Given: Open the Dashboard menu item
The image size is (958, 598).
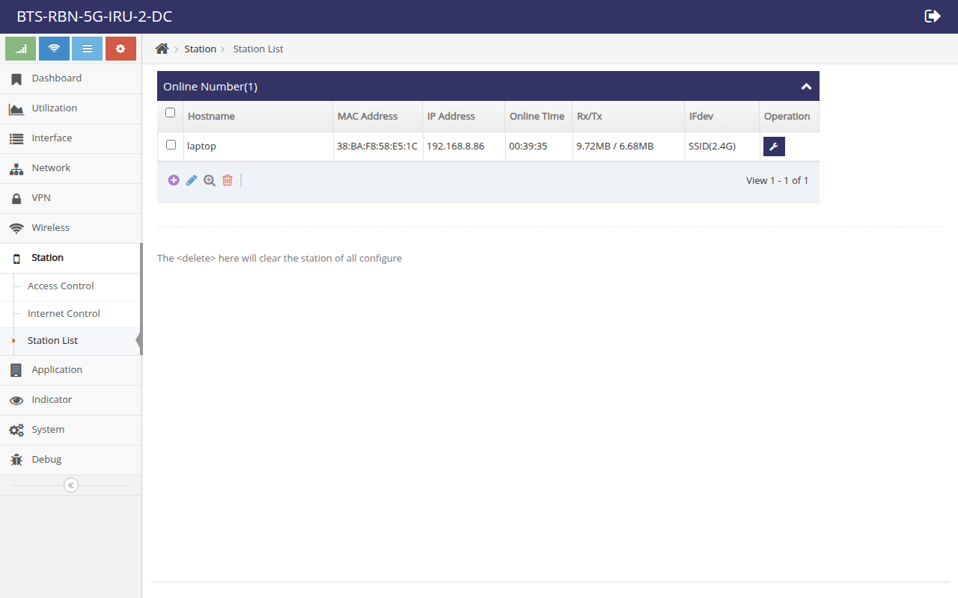Looking at the screenshot, I should point(70,78).
